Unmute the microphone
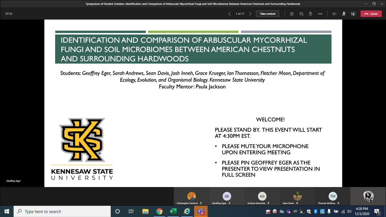This screenshot has width=386, height=217. tap(344, 14)
